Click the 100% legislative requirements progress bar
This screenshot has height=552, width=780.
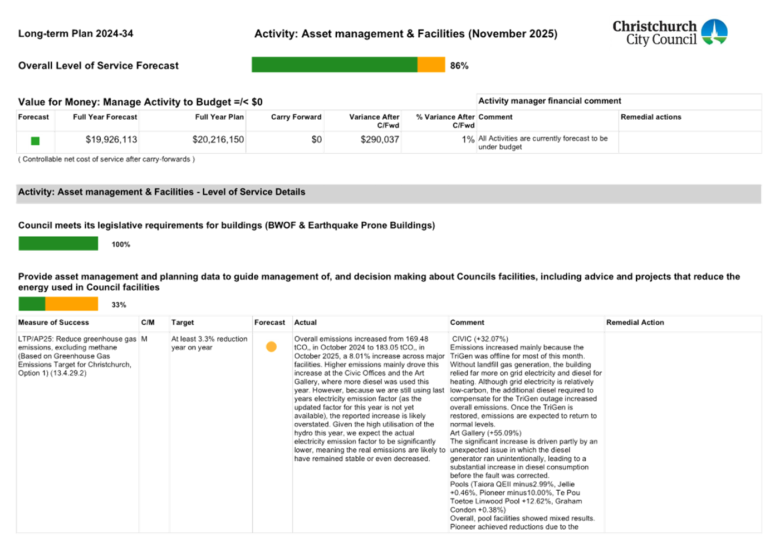coord(59,243)
